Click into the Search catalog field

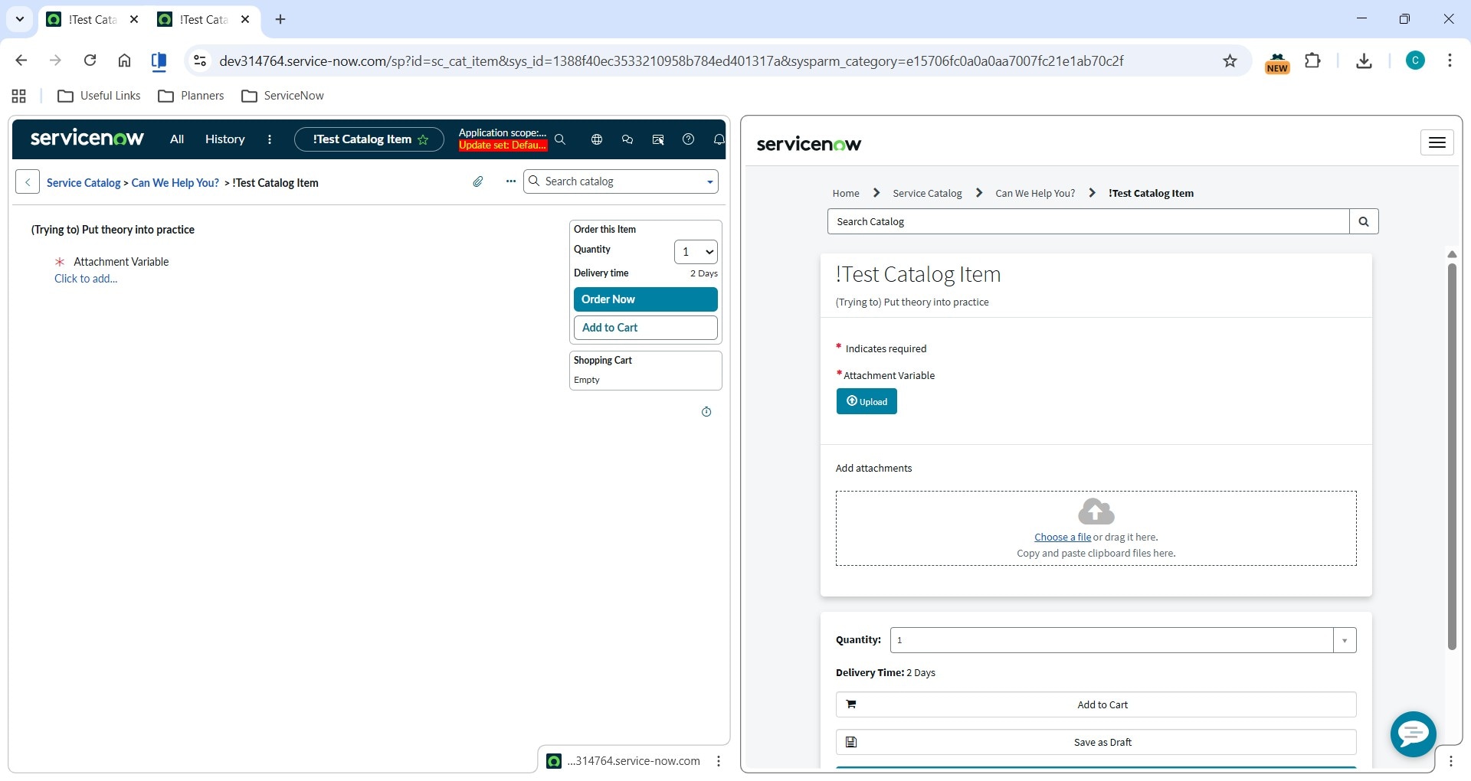click(622, 181)
